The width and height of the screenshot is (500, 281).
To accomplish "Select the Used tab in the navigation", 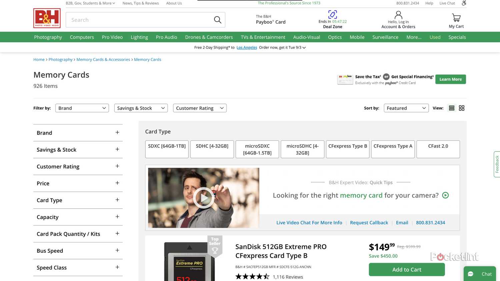I will click(435, 37).
